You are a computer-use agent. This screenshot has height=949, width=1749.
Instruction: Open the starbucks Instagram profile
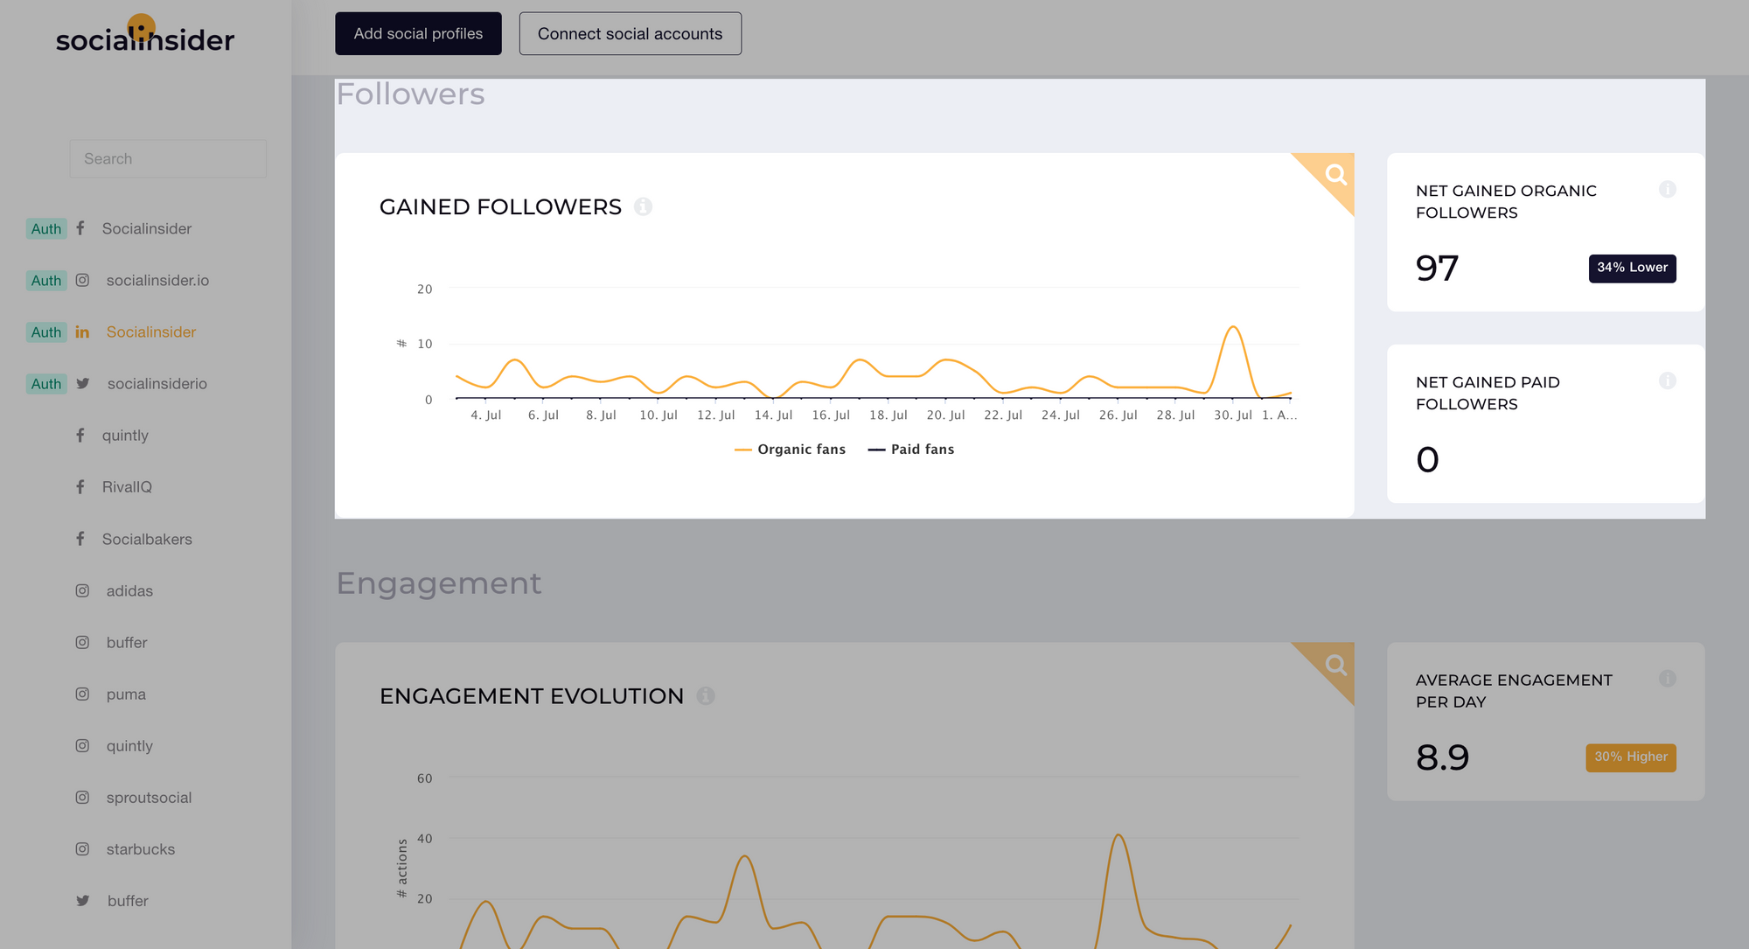pos(140,848)
